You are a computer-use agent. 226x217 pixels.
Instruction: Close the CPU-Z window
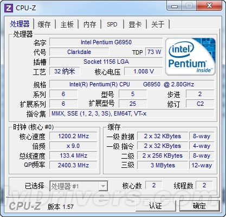[209, 6]
